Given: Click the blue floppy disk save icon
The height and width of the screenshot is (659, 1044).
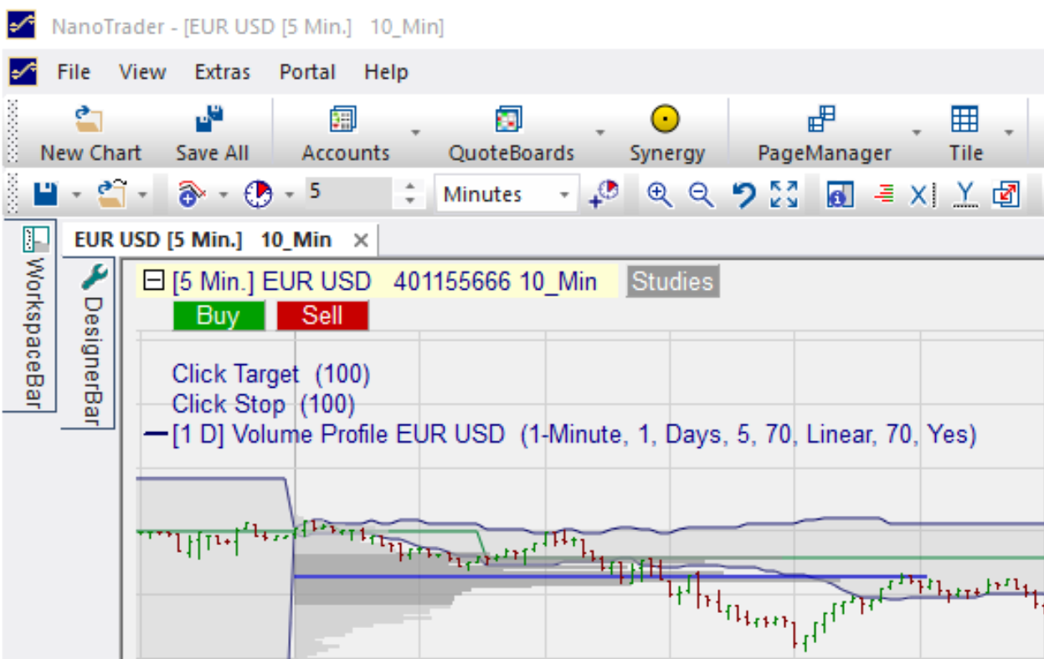Looking at the screenshot, I should 45,194.
